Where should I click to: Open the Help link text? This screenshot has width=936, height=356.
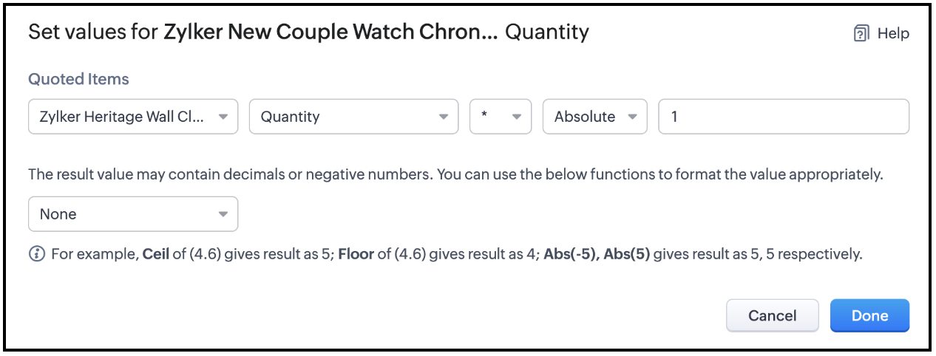click(x=893, y=33)
